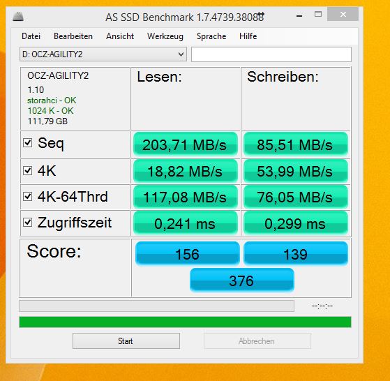Click the total score 376
Screen dimensions: 390x381
pyautogui.click(x=242, y=281)
